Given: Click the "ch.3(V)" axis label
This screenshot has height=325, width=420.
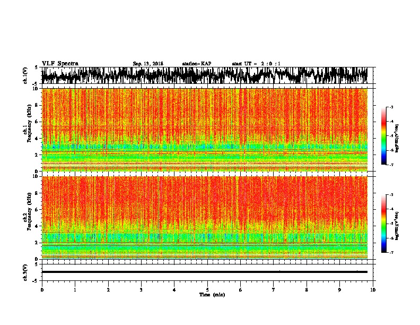Looking at the screenshot, I should point(25,272).
